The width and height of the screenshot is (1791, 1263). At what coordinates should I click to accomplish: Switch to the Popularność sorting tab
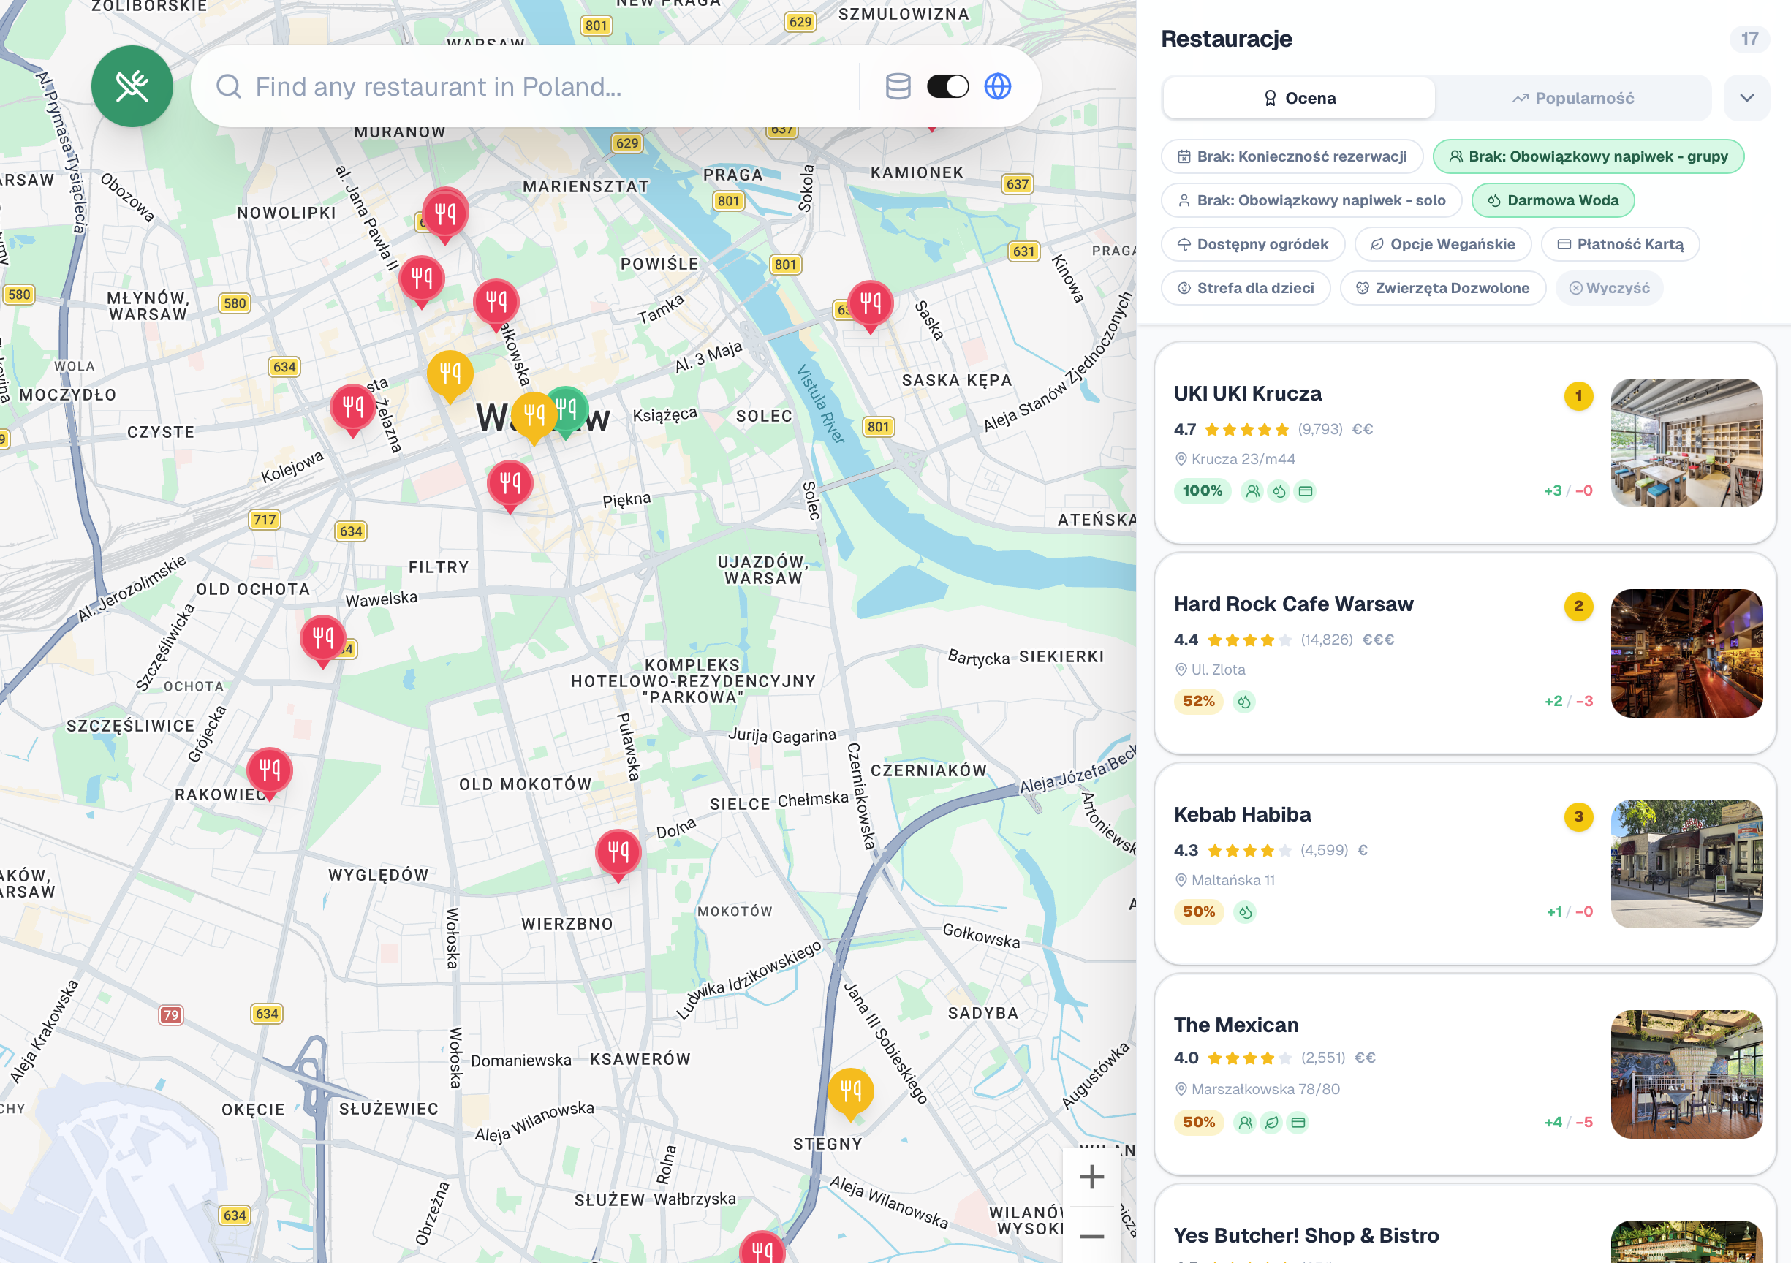coord(1572,98)
